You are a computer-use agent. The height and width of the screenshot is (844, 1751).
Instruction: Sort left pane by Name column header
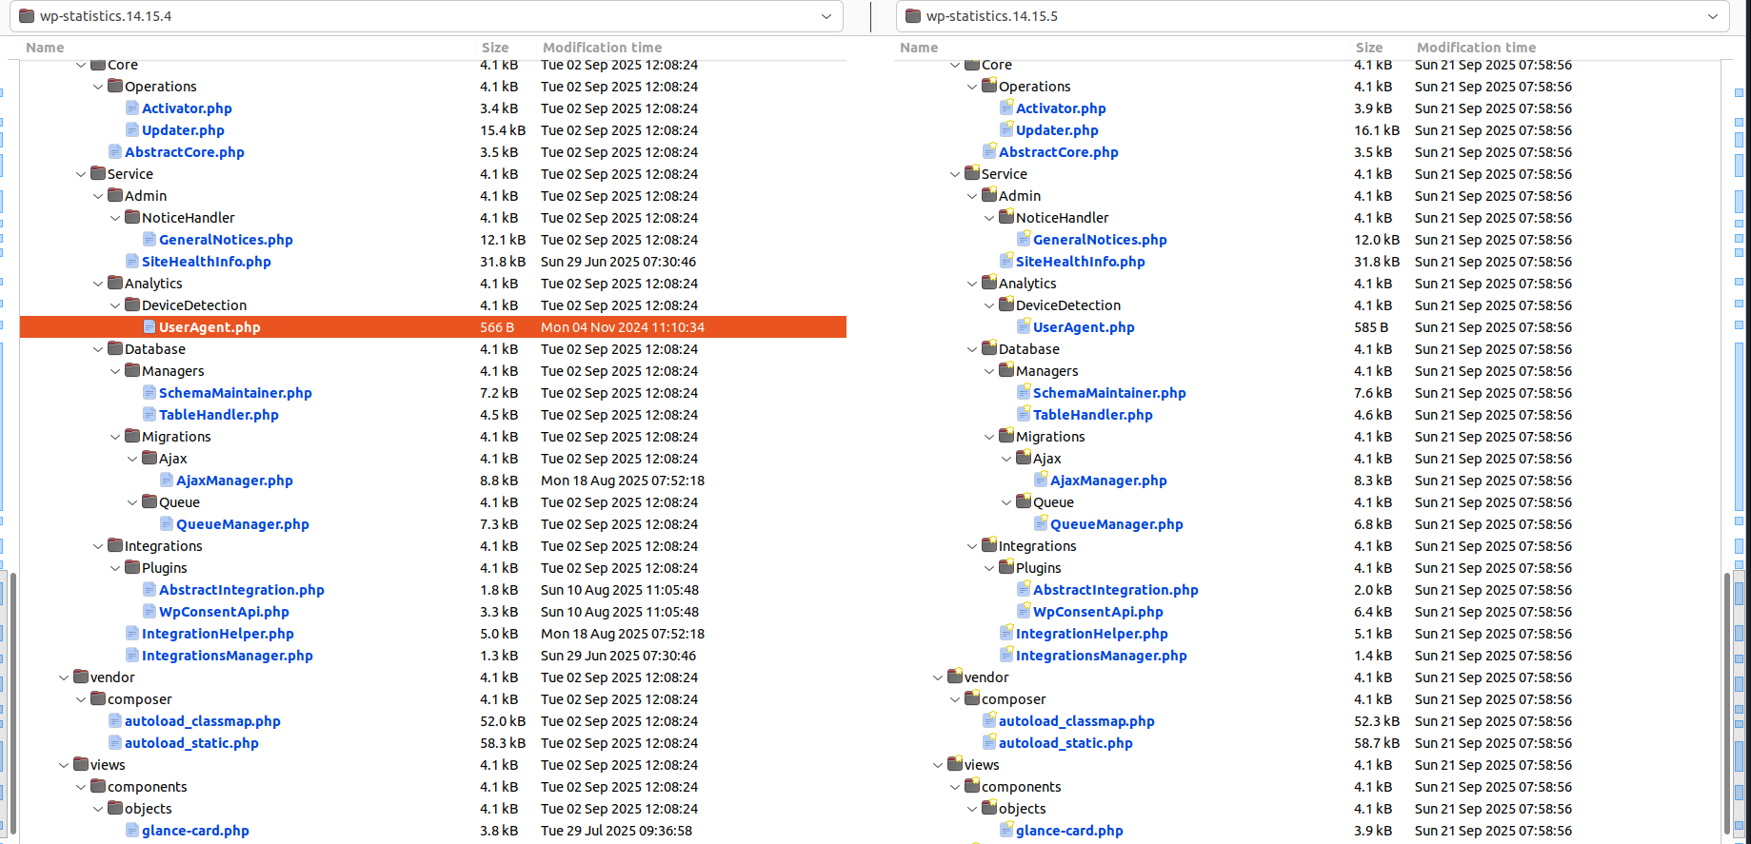(x=45, y=48)
